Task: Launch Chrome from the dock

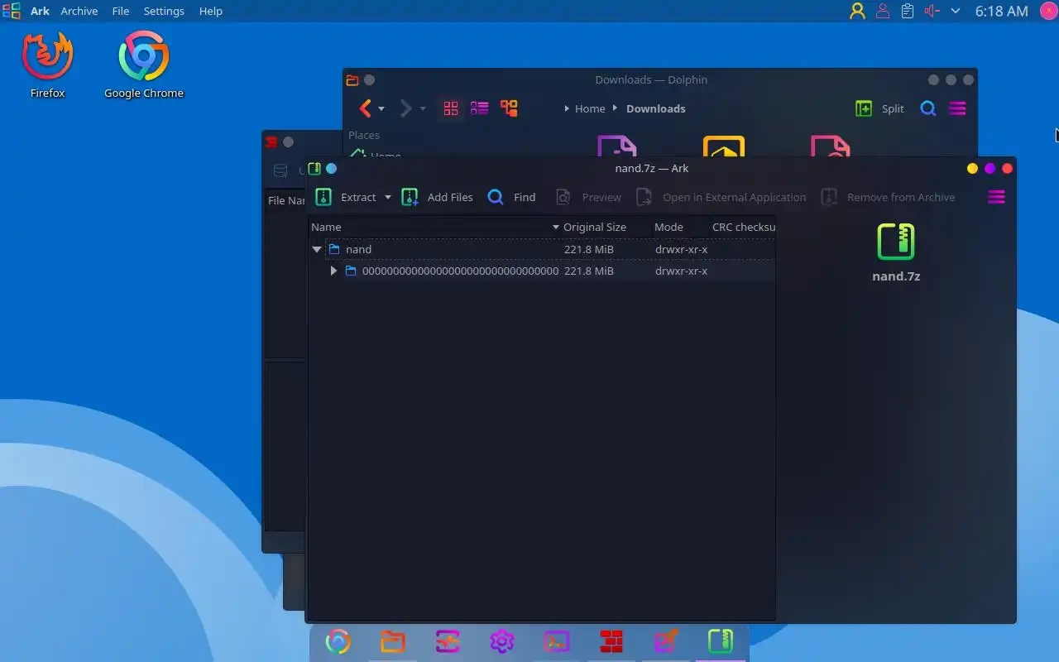Action: [x=338, y=641]
